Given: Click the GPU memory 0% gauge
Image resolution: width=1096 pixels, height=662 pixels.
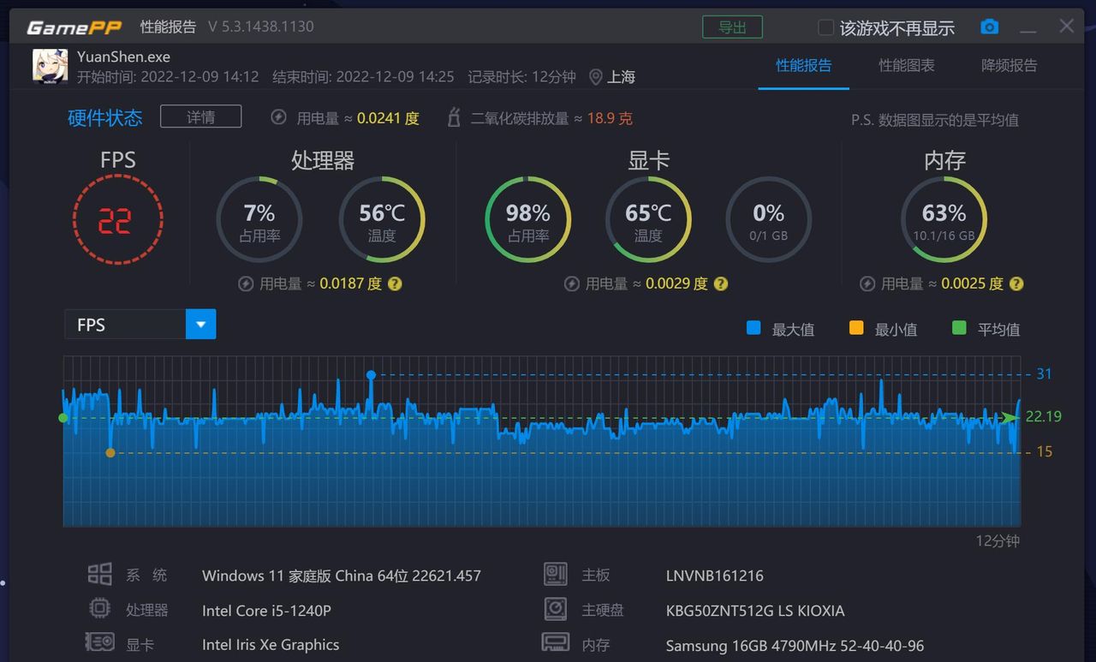Looking at the screenshot, I should (x=769, y=219).
